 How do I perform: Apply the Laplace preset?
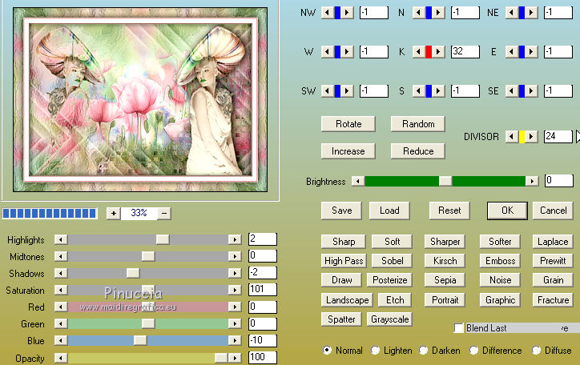tap(553, 242)
